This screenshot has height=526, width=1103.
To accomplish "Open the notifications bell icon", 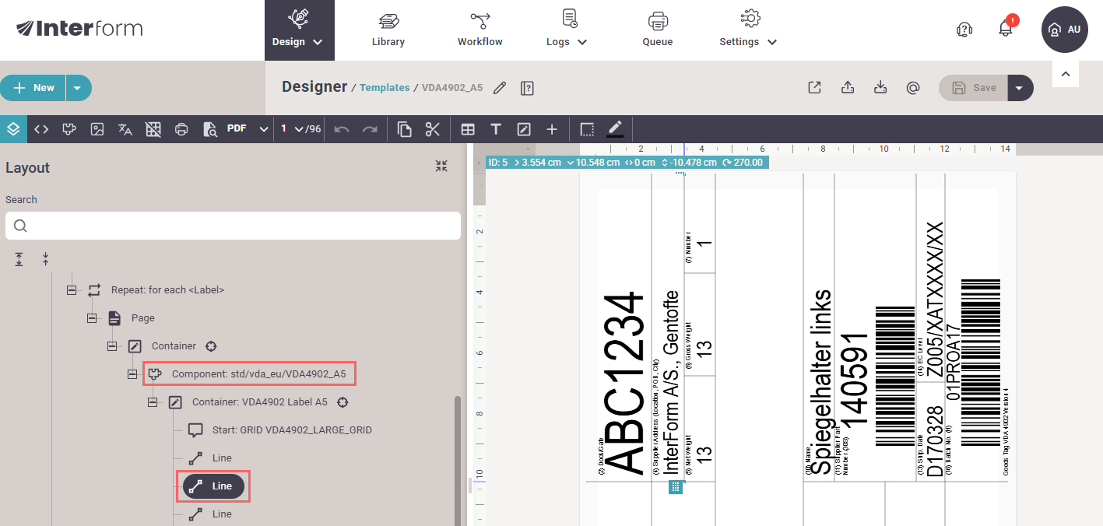I will pos(1006,30).
